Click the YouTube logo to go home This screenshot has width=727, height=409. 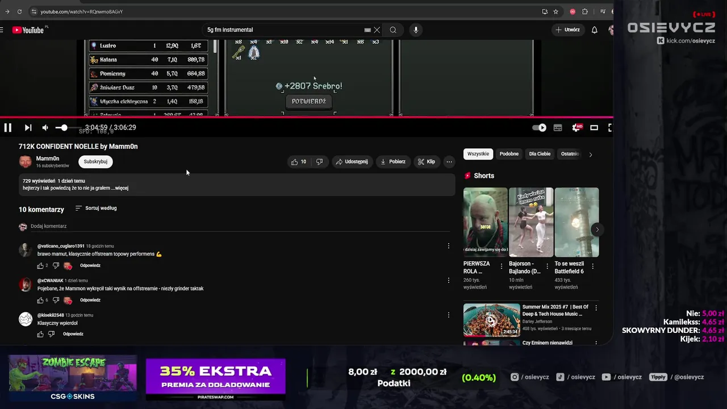[x=28, y=30]
